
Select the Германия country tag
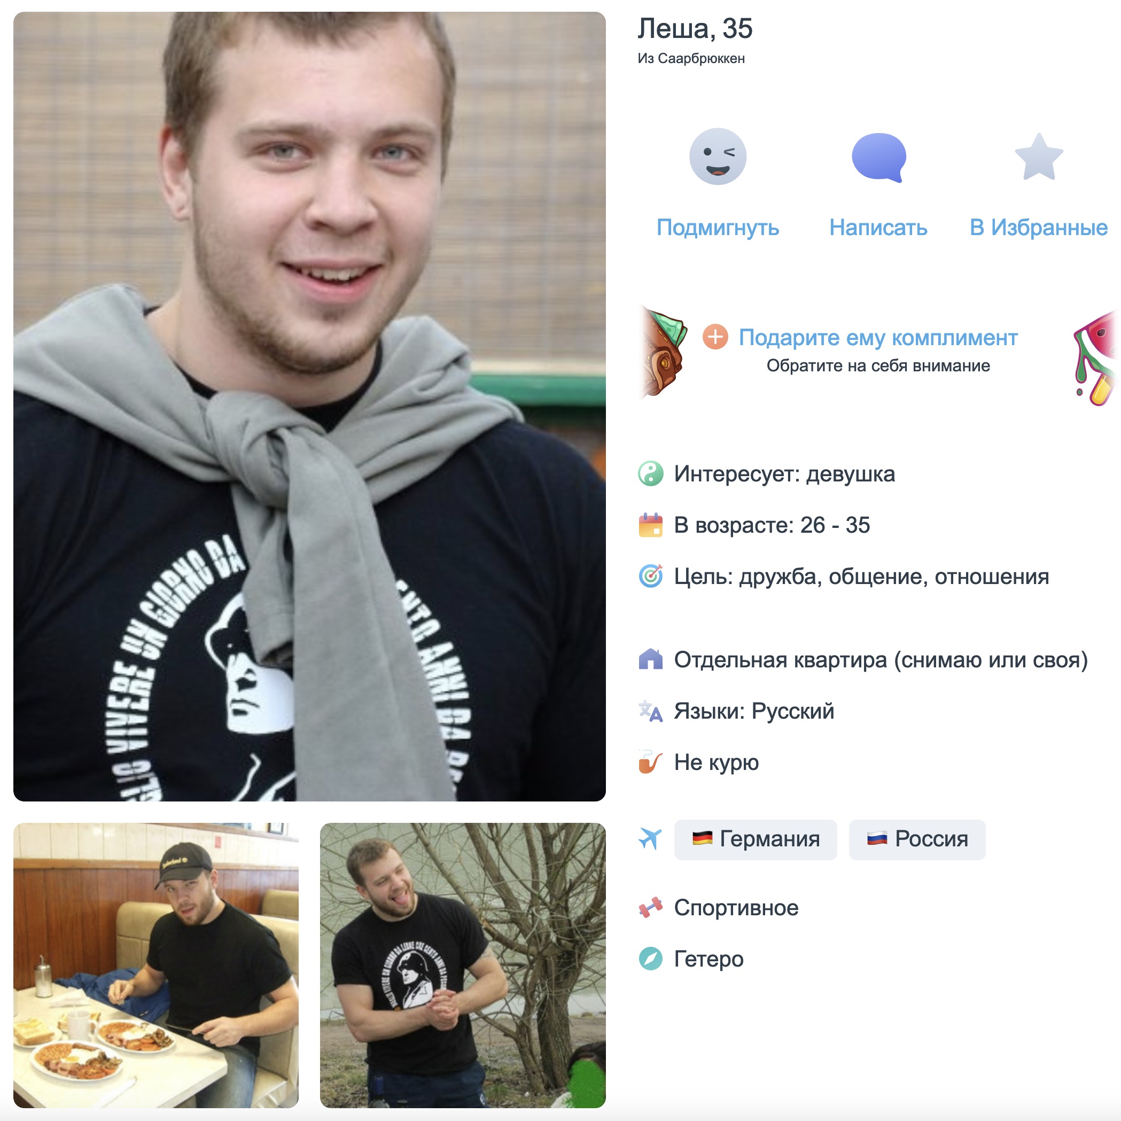coord(756,839)
